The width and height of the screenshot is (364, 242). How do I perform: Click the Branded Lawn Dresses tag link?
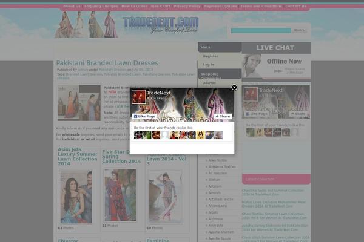(x=84, y=74)
